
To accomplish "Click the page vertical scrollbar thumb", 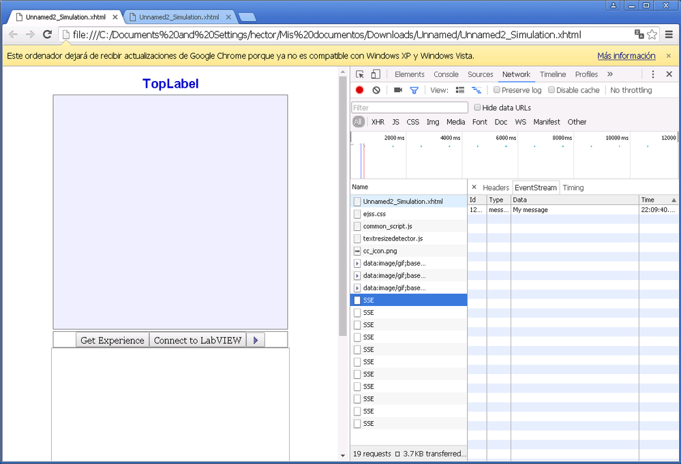I will pyautogui.click(x=343, y=206).
